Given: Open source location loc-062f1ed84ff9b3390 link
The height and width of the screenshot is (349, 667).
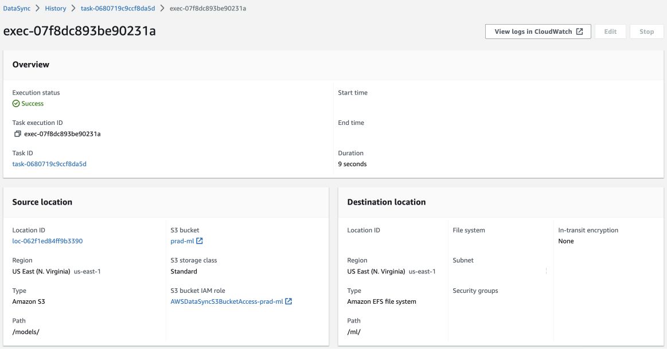Looking at the screenshot, I should click(48, 241).
